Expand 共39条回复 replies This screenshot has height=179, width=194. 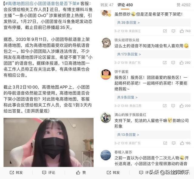point(129,23)
